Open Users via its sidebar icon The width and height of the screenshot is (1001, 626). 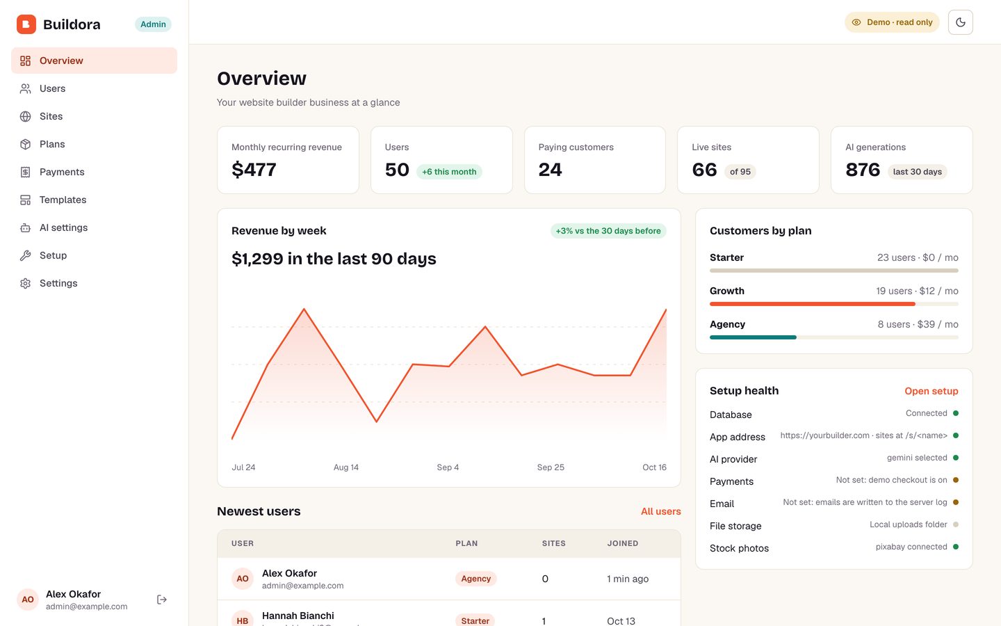tap(26, 88)
